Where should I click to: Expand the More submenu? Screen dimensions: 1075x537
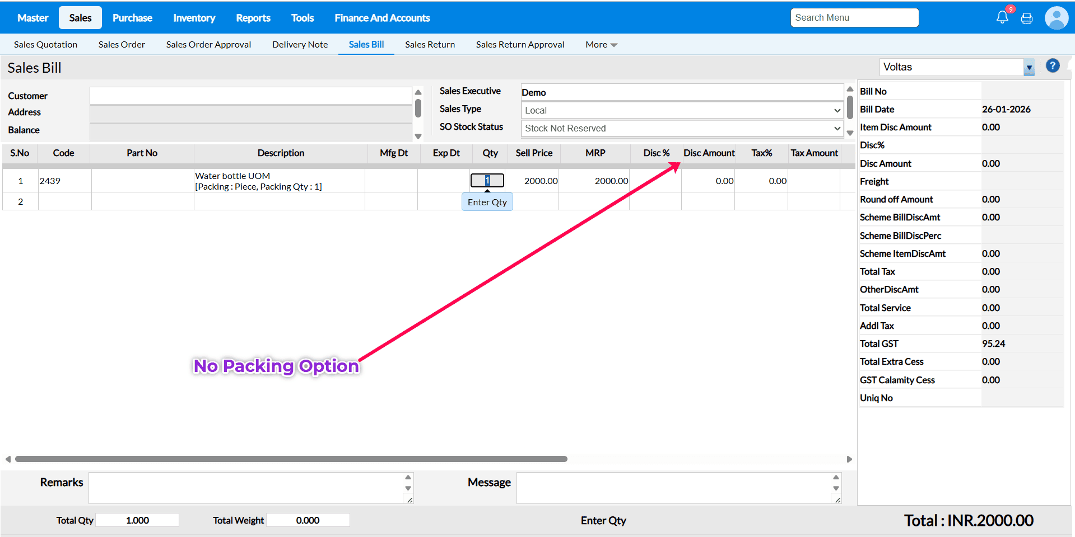[x=601, y=45]
